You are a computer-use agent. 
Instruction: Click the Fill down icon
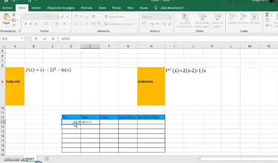coord(267,20)
